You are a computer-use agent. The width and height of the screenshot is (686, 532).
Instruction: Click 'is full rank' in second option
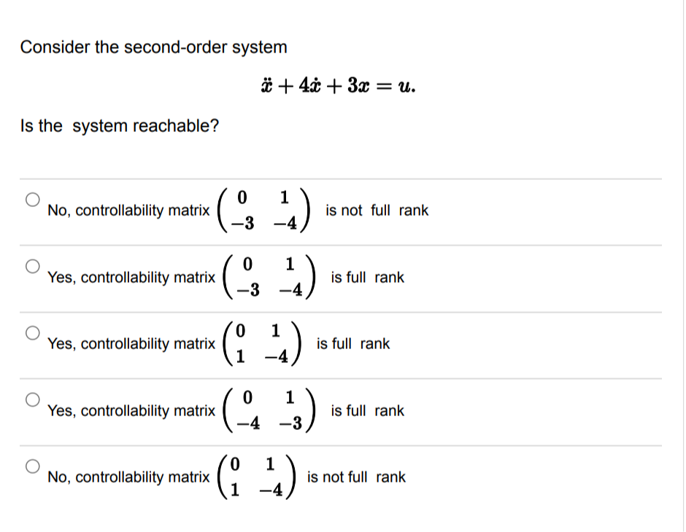pyautogui.click(x=370, y=278)
